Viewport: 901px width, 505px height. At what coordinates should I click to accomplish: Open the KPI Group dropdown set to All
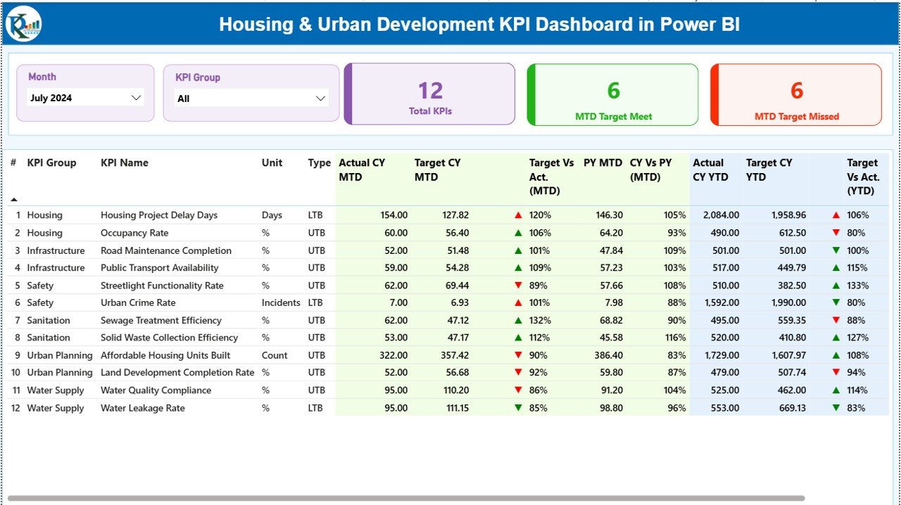pyautogui.click(x=251, y=98)
